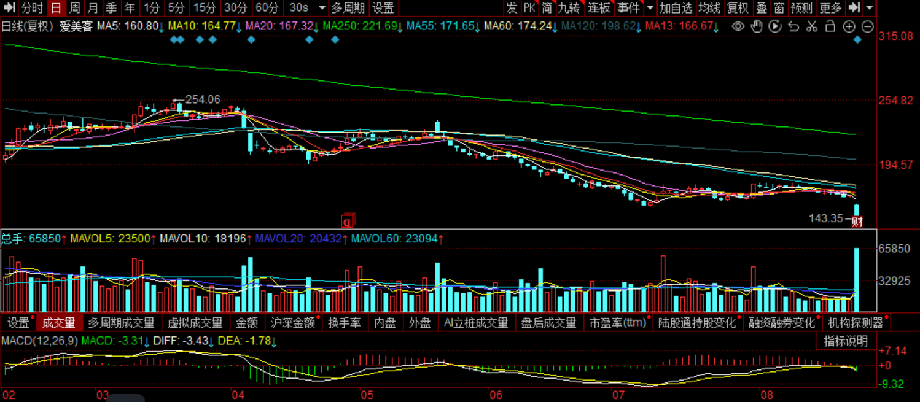Zoom in with the plus circle icon
The width and height of the screenshot is (920, 402).
[x=849, y=26]
